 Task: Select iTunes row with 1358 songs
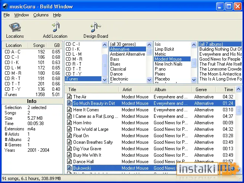(x=32, y=95)
